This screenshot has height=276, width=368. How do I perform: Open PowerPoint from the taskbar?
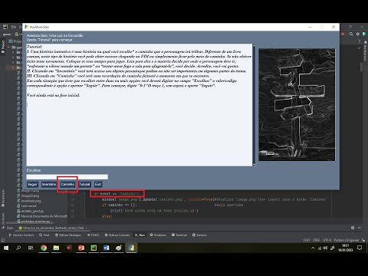81,248
